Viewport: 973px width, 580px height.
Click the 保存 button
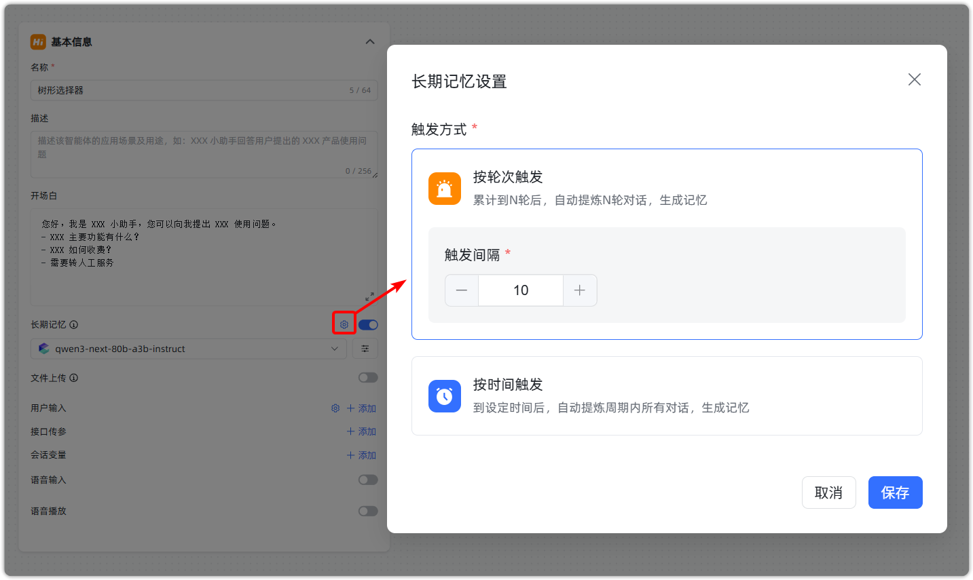click(x=895, y=492)
